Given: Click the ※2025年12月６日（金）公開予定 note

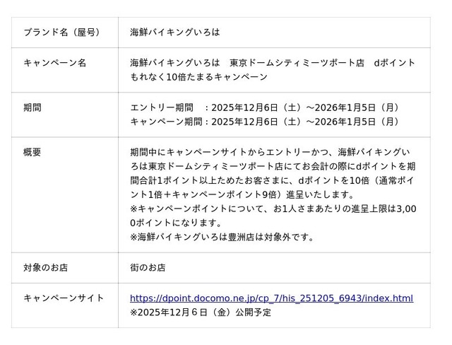Looking at the screenshot, I should (200, 312).
